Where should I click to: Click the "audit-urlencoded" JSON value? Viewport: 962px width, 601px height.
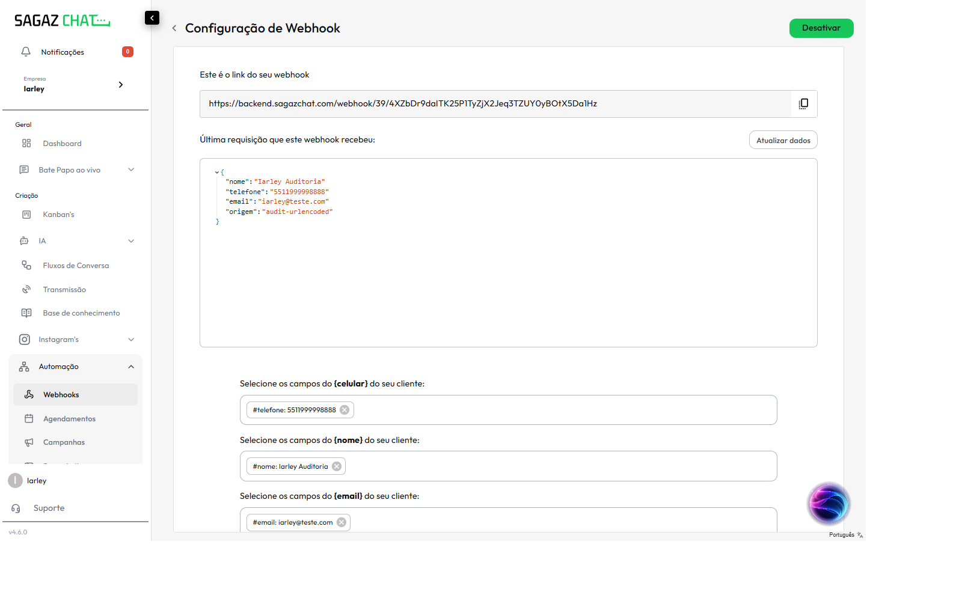point(297,212)
